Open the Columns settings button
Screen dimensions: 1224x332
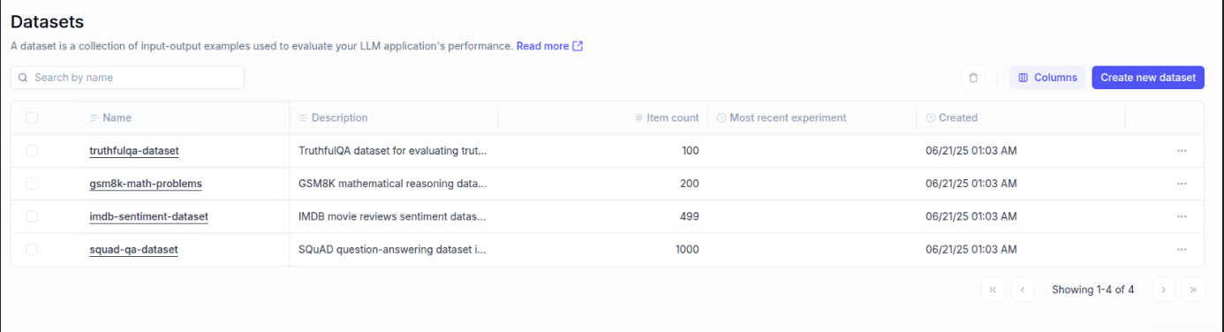(1047, 78)
